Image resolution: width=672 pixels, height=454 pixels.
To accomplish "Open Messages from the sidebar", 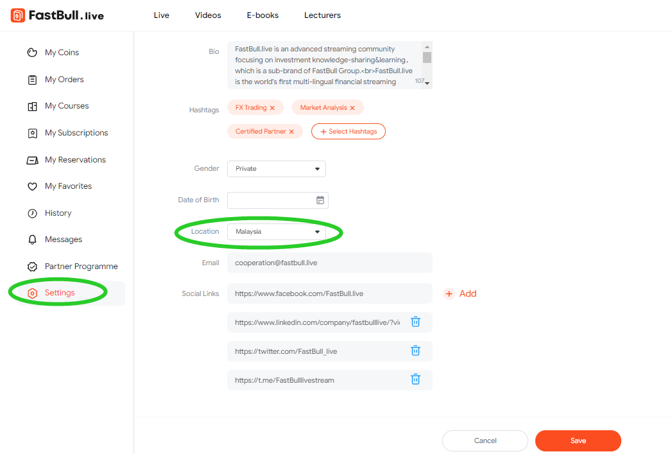I will [x=64, y=240].
